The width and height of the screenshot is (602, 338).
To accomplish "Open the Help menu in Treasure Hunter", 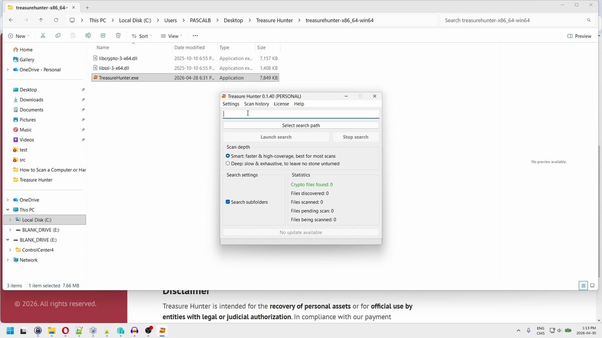I will (x=299, y=104).
